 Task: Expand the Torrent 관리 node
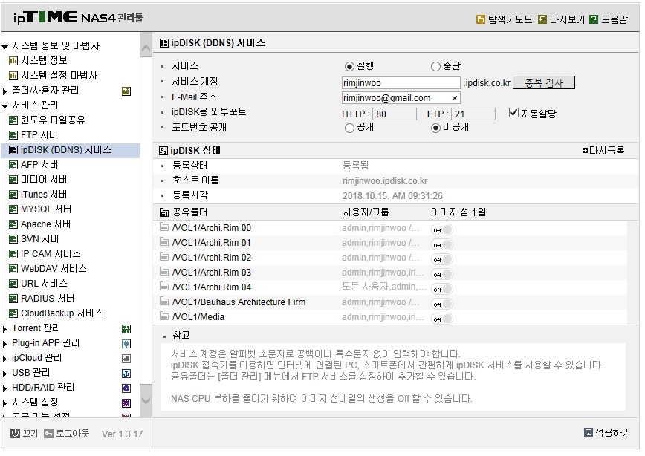5,329
